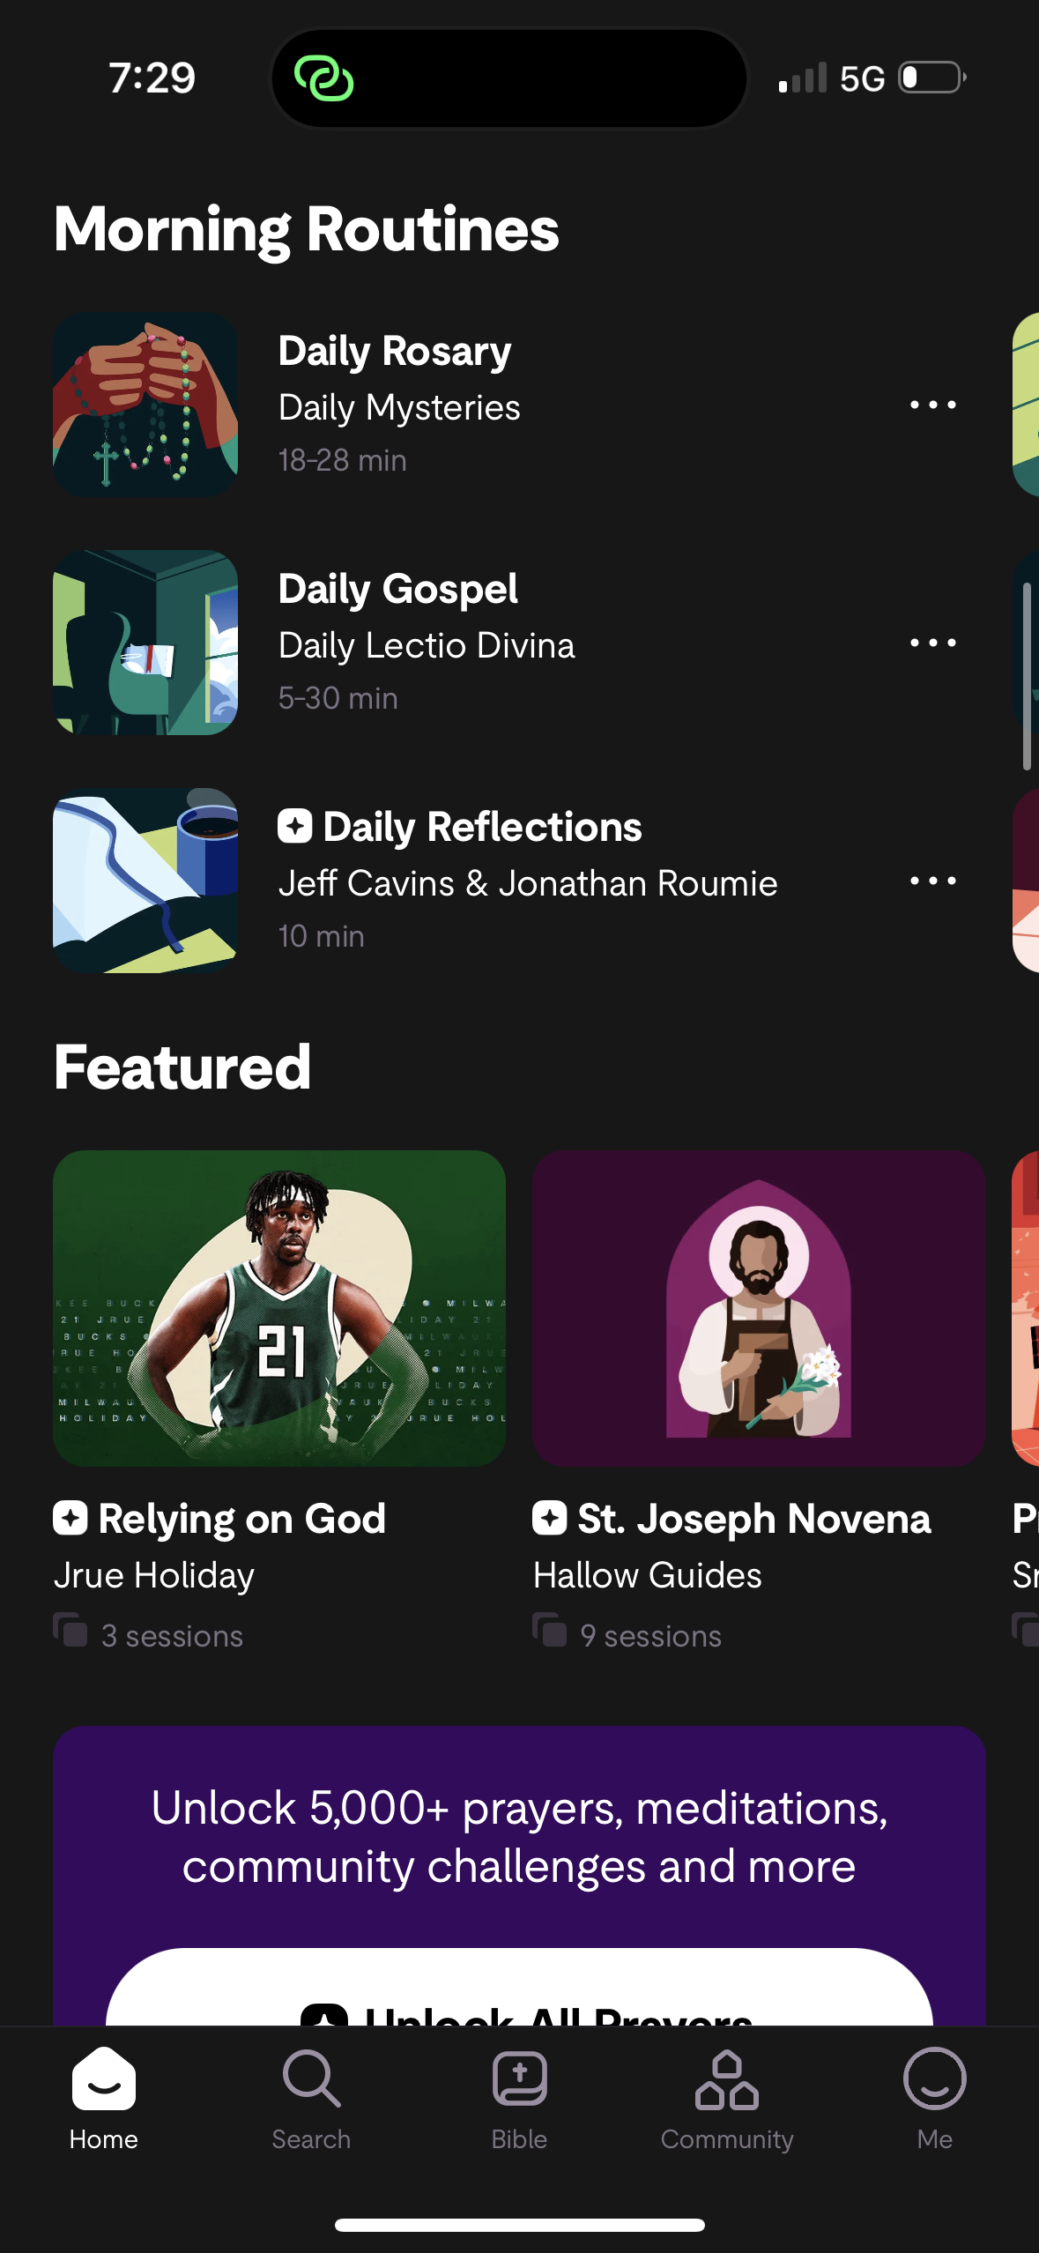Open more options for Daily Rosary
This screenshot has width=1039, height=2253.
(932, 405)
